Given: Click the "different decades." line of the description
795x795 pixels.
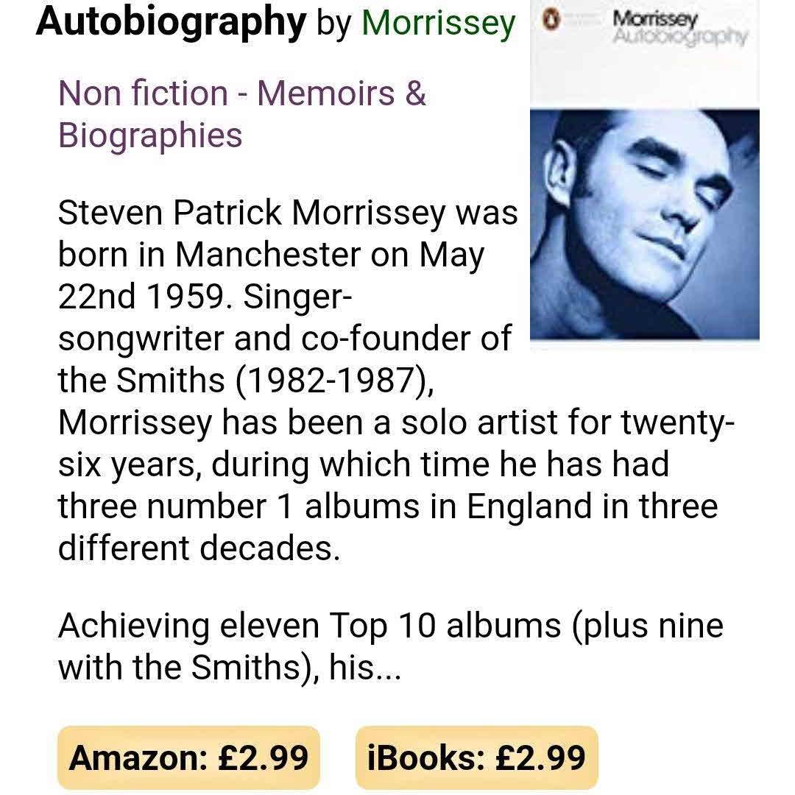Looking at the screenshot, I should pos(199,548).
